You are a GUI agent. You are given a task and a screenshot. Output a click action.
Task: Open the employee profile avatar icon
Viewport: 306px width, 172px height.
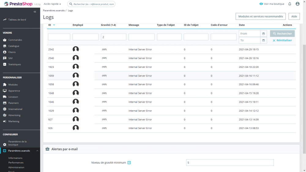[297, 4]
